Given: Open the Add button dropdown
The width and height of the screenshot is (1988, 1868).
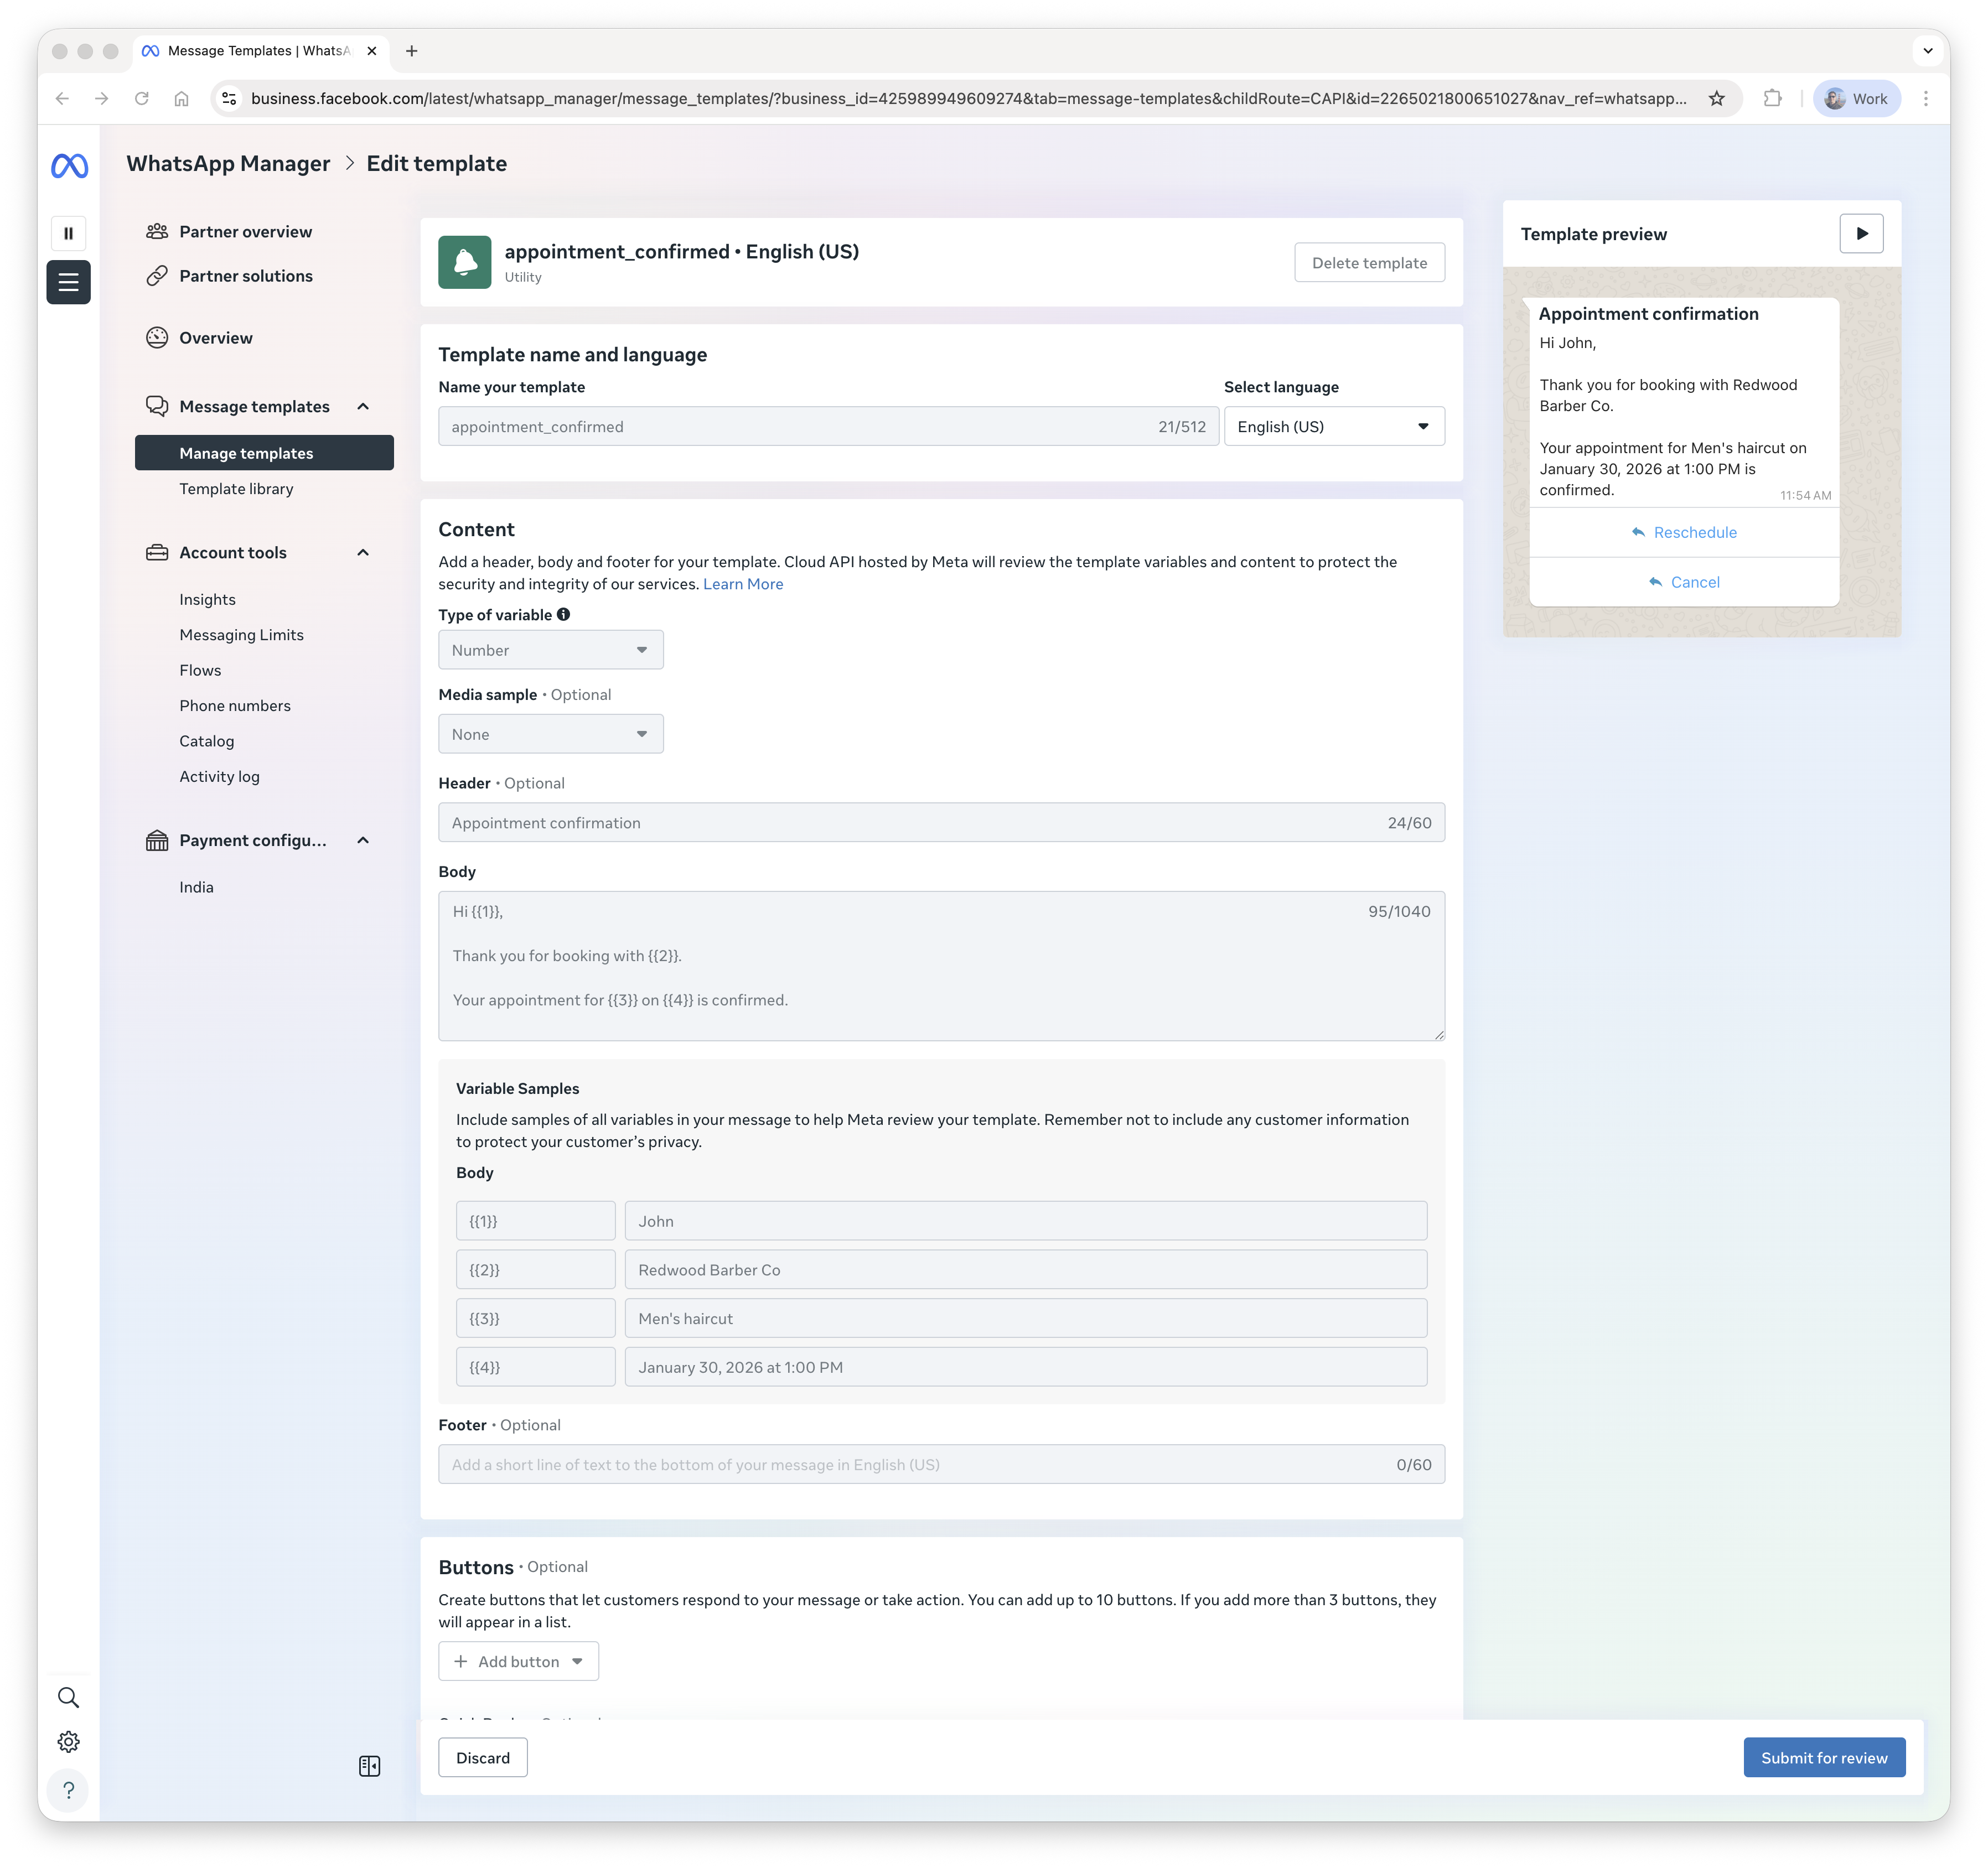Looking at the screenshot, I should [x=518, y=1661].
